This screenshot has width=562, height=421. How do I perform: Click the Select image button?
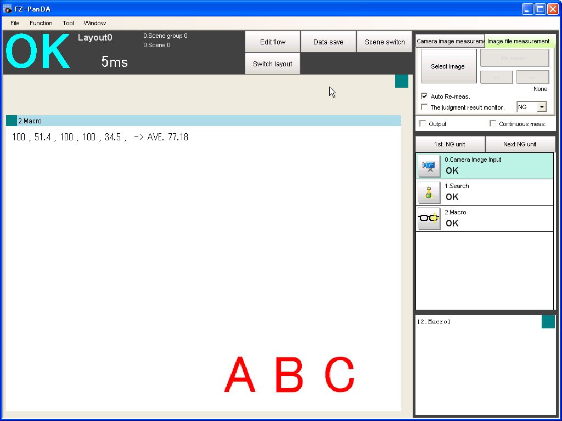coord(448,66)
